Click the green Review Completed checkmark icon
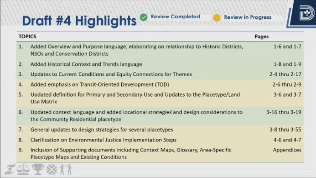 click(144, 17)
